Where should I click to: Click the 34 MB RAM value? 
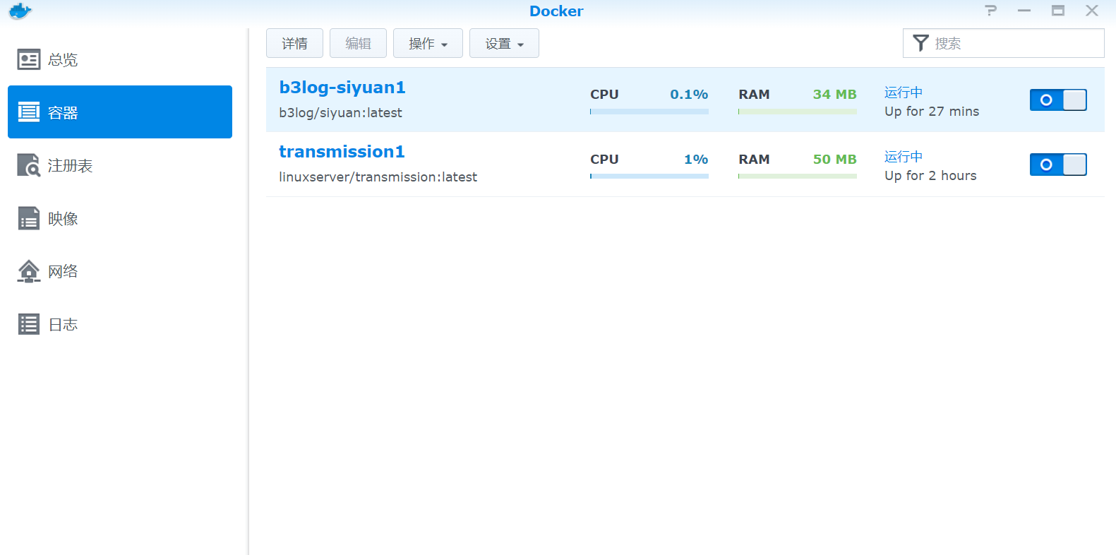[x=834, y=95]
